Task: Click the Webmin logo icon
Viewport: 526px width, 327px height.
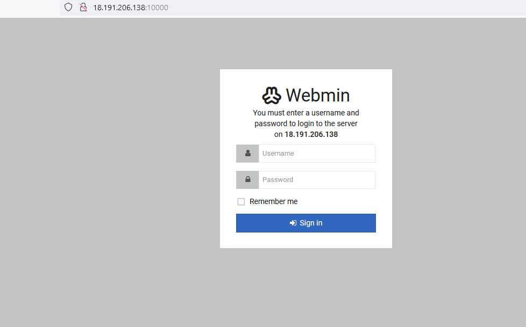Action: coord(272,96)
